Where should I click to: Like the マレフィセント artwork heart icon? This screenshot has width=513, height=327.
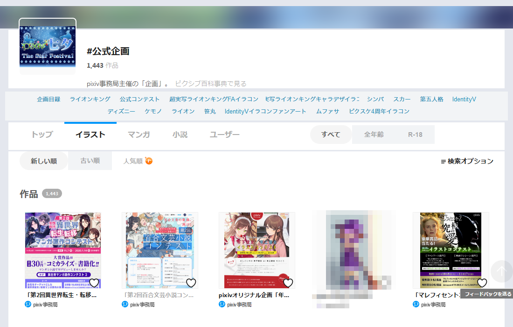click(x=482, y=283)
